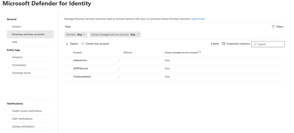
Task: Select the lowercase aatpservice account row
Action: (x=175, y=60)
